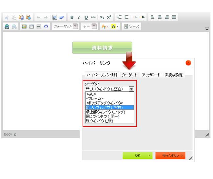Switch to ハイパーリンク情報 tab
Image resolution: width=213 pixels, height=179 pixels.
coord(102,75)
